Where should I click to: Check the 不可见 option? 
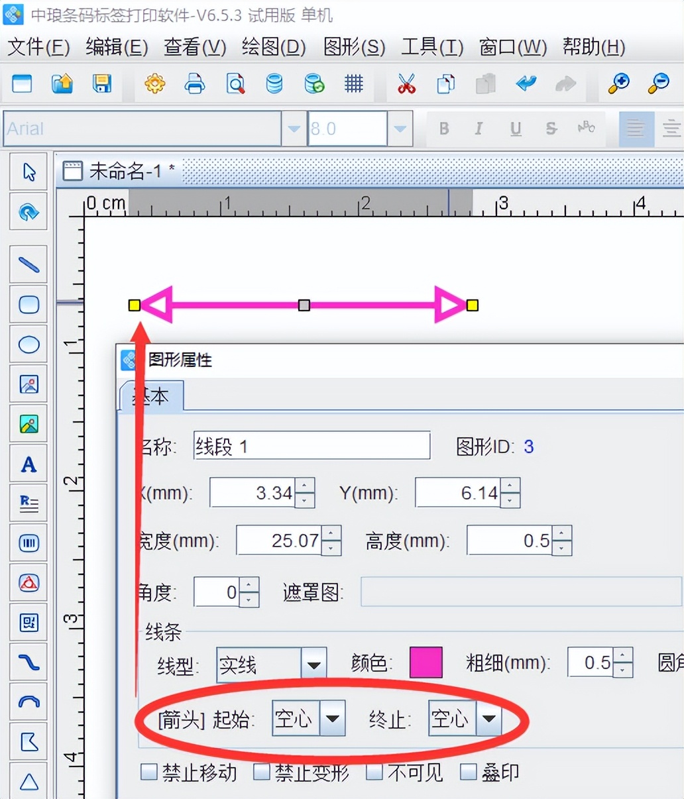374,772
